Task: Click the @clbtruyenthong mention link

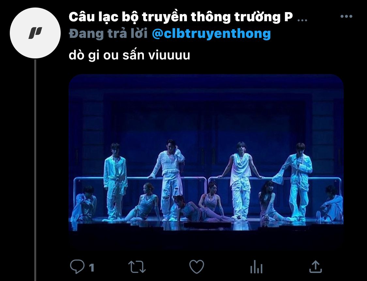Action: click(211, 34)
